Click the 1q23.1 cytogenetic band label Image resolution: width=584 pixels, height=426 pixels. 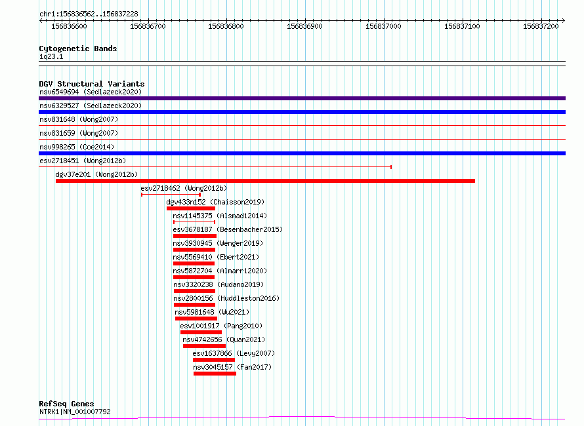coord(51,56)
